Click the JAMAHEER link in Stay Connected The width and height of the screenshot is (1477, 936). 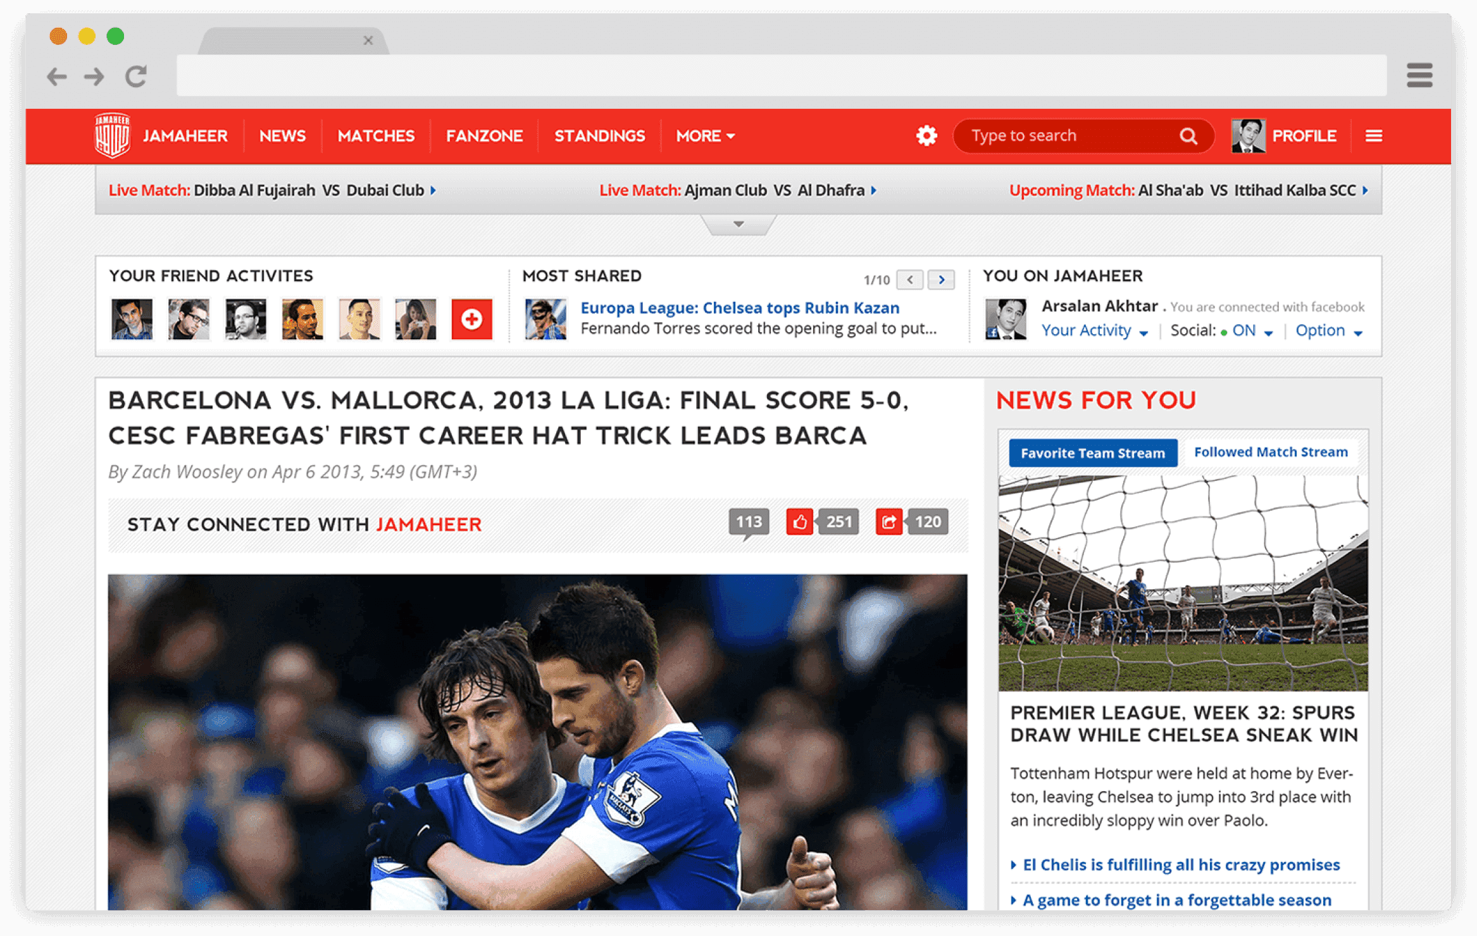tap(428, 525)
